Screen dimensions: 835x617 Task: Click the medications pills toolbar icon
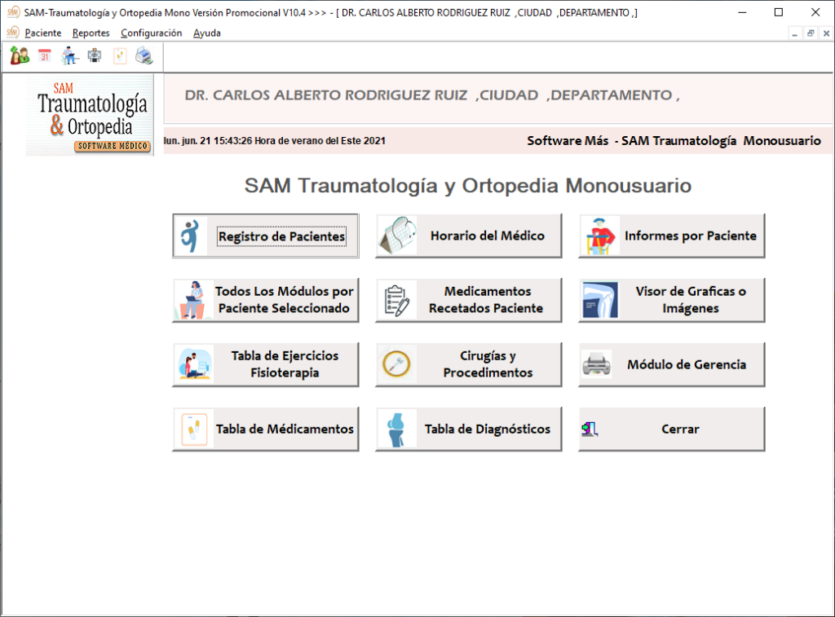point(120,56)
